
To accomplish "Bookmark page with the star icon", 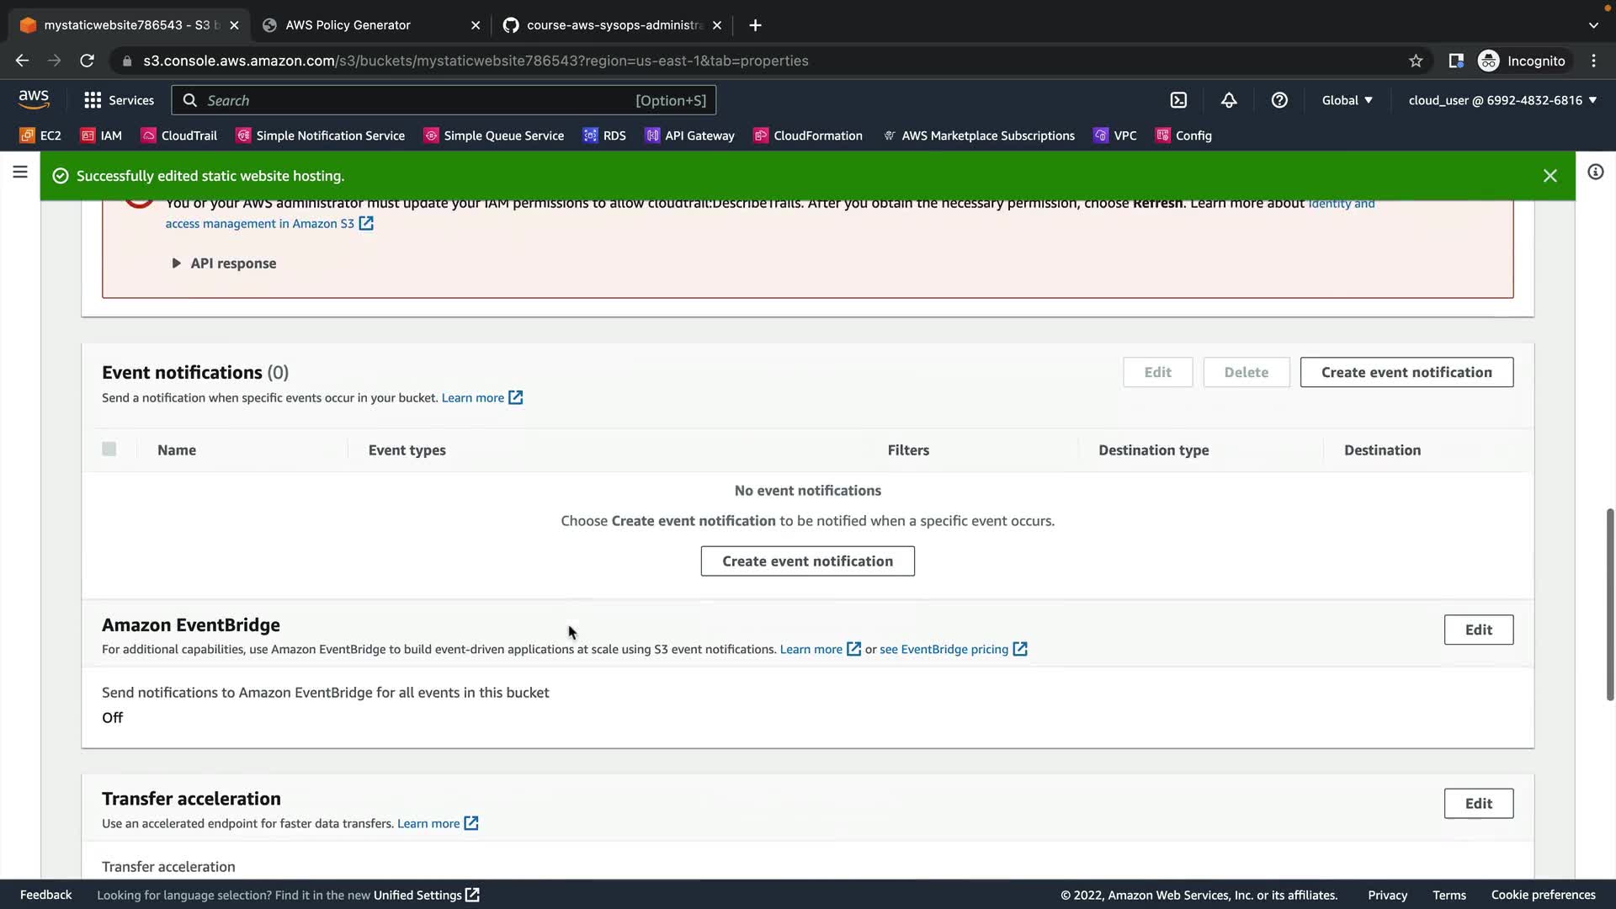I will [x=1416, y=61].
